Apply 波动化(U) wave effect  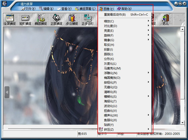click(125, 106)
